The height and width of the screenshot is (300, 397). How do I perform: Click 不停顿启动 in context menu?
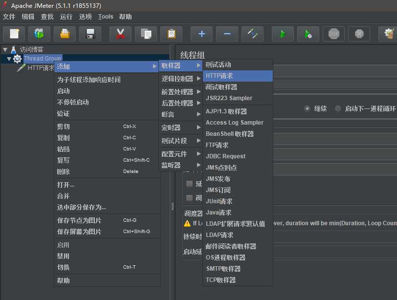tap(107, 102)
